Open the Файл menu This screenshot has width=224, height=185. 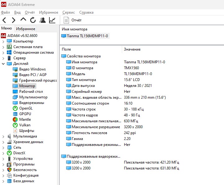point(5,12)
